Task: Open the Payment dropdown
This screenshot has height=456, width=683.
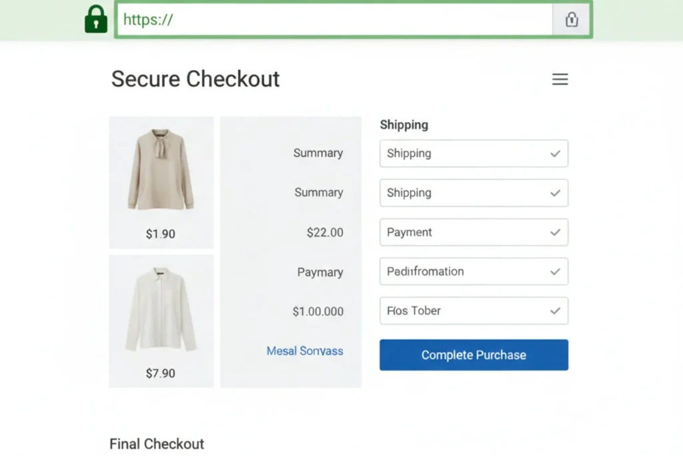Action: coord(474,232)
